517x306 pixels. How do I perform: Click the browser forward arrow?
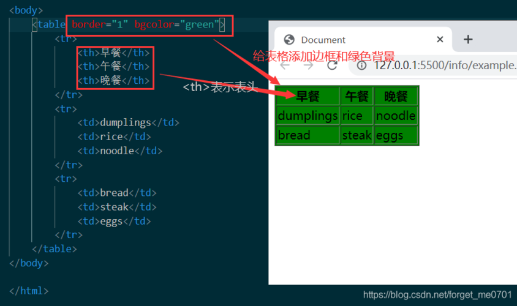(x=309, y=65)
